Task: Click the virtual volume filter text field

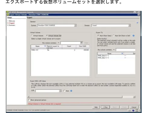Action: pos(70,43)
